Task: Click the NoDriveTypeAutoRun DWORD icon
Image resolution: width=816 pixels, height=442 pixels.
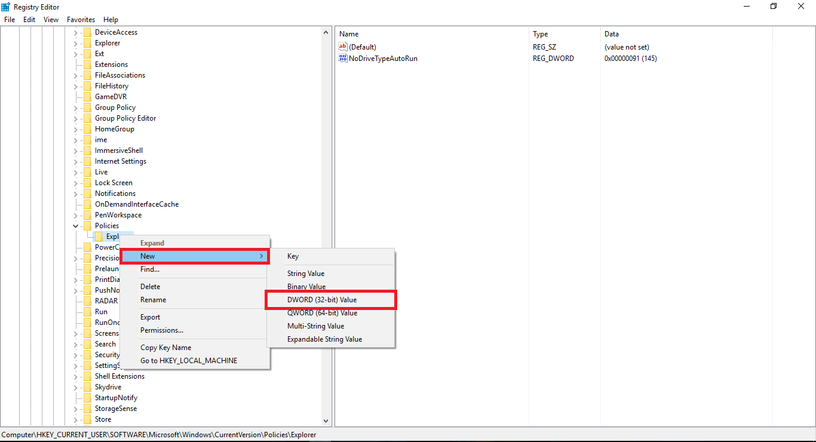Action: coord(343,58)
